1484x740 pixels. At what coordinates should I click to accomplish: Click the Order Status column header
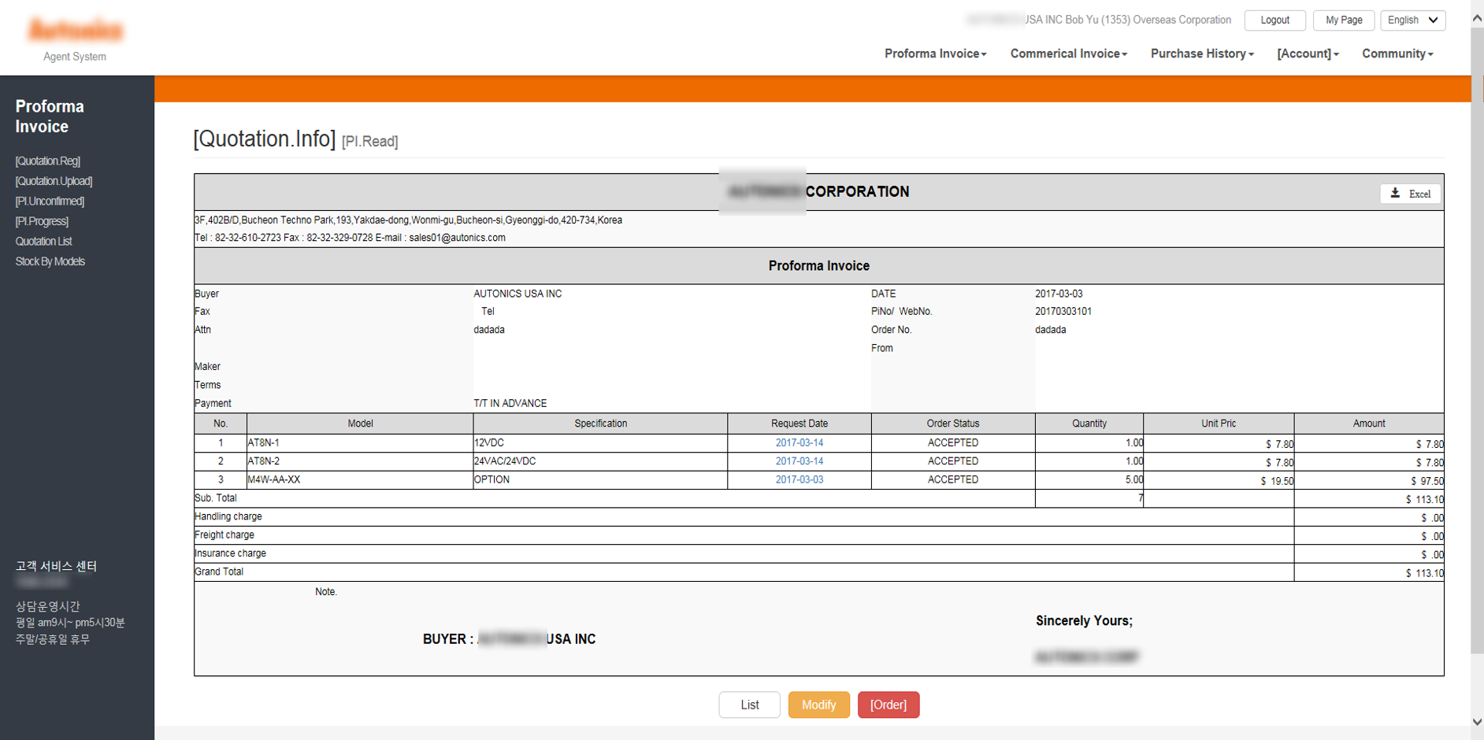coord(952,424)
